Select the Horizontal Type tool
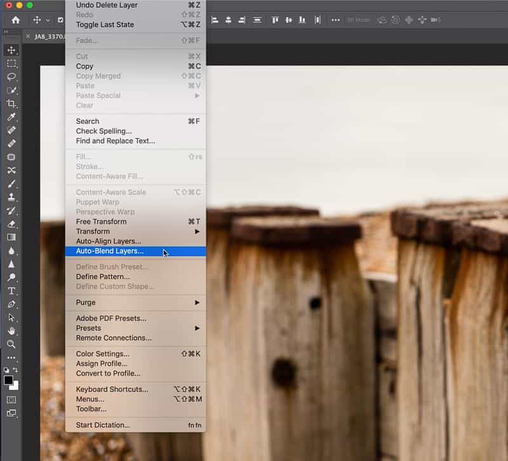The height and width of the screenshot is (461, 508). 11,291
